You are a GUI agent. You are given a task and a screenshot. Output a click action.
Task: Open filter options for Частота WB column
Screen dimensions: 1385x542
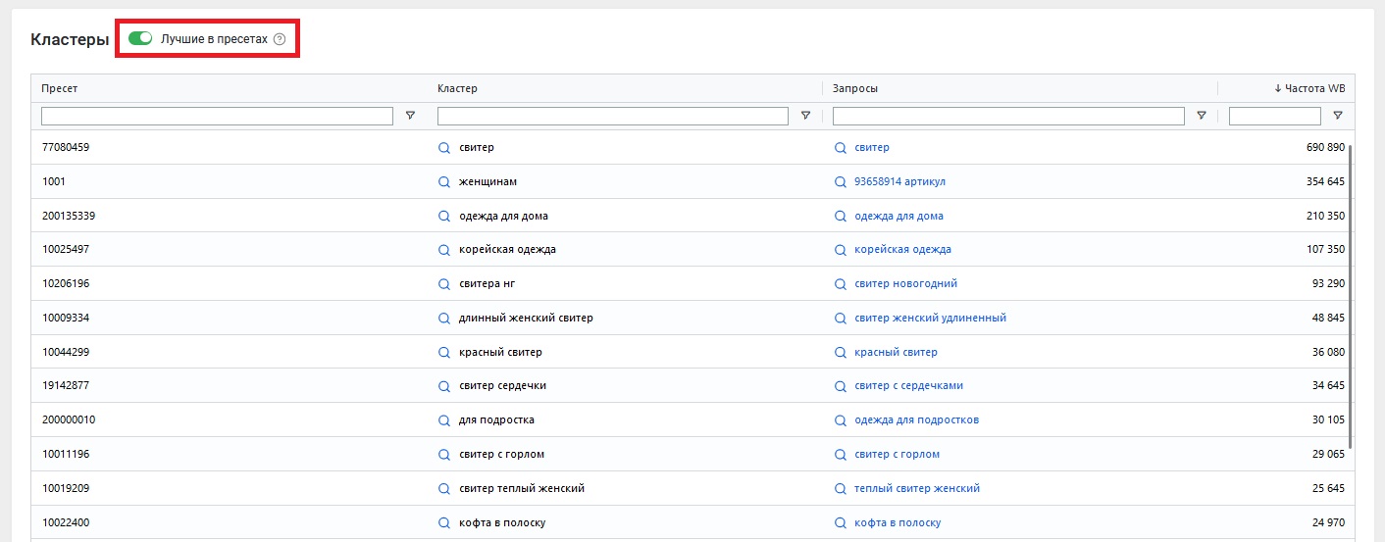1338,116
